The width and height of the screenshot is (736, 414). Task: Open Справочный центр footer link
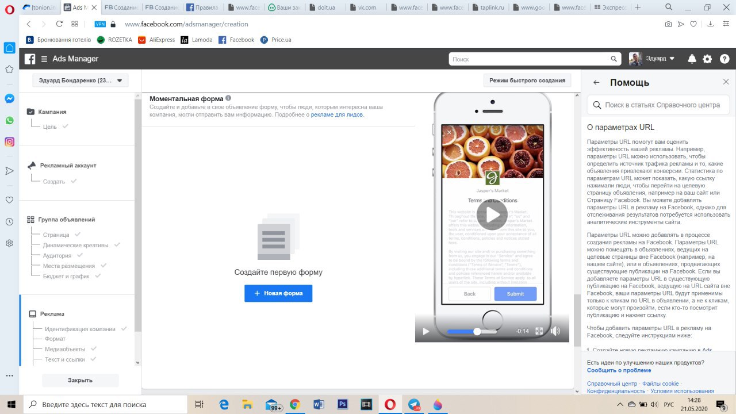(x=612, y=384)
